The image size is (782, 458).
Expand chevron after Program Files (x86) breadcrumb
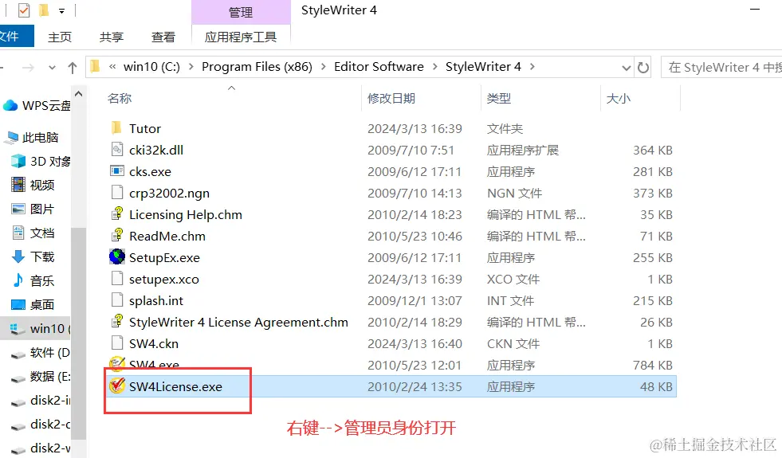pyautogui.click(x=323, y=67)
